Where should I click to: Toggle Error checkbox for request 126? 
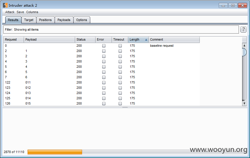(x=104, y=104)
